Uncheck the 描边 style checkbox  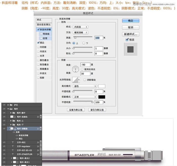(x=38, y=43)
